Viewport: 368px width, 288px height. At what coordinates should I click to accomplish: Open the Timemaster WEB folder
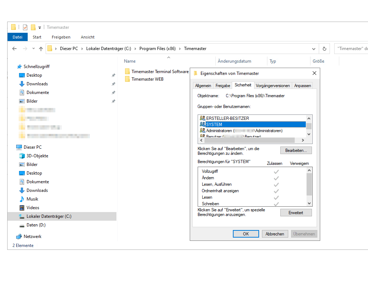[x=147, y=79]
